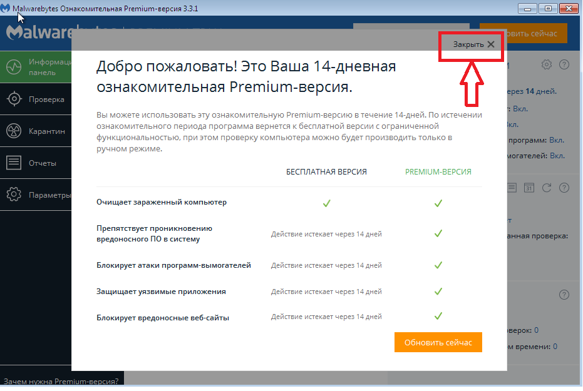Open the scheduler calendar icon in background panel
The width and height of the screenshot is (583, 391).
tap(529, 188)
